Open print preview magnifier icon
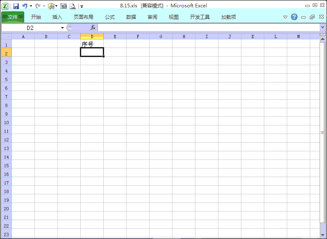 73,6
